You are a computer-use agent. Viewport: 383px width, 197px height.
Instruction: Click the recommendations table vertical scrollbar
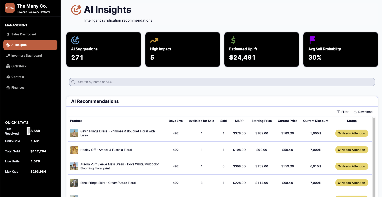coord(374,157)
